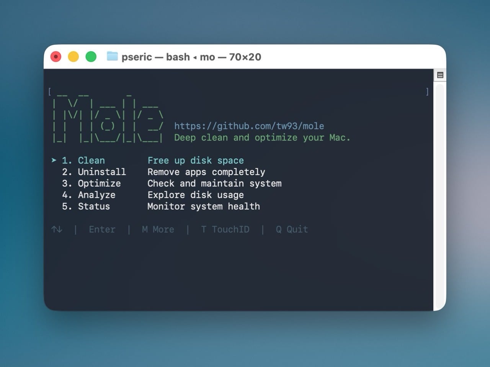Screen dimensions: 490x367
Task: Click the 'Deep clean and optimize your Mac' tagline
Action: [x=262, y=138]
